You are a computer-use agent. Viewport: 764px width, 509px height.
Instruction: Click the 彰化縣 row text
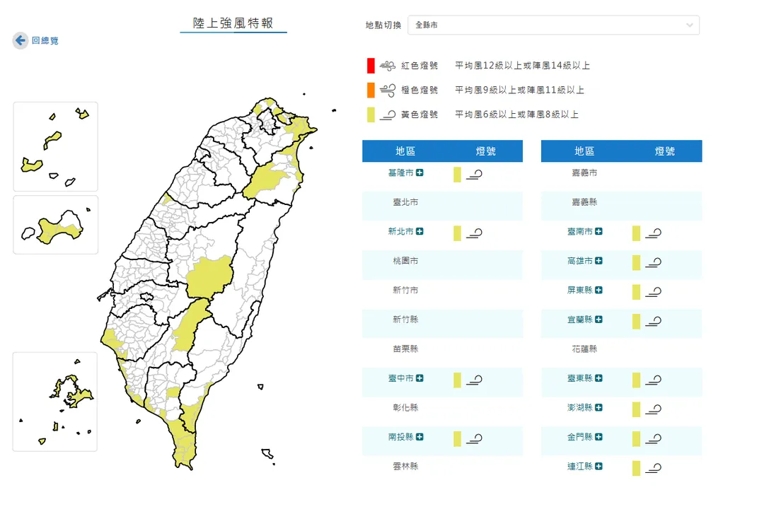point(405,407)
